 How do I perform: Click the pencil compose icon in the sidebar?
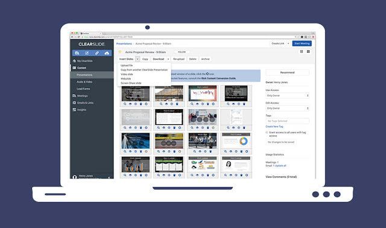[x=87, y=53]
